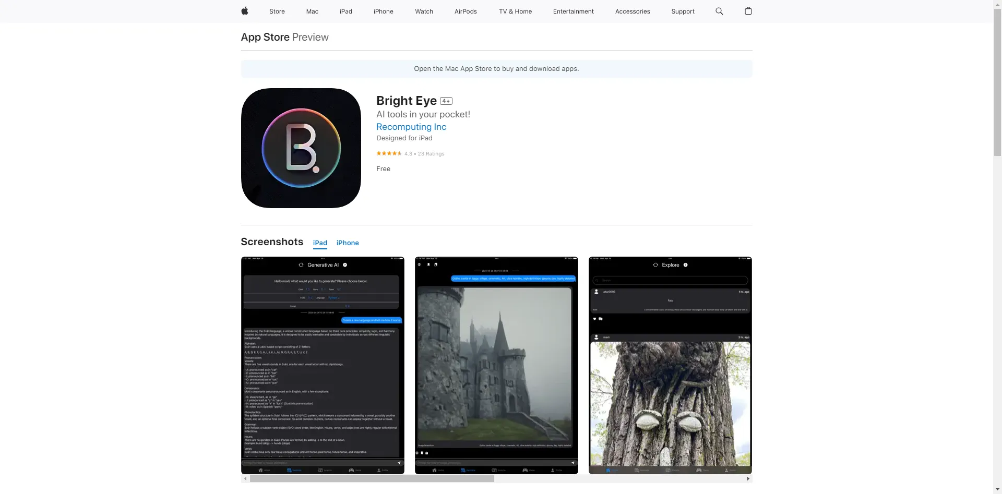Click the 4+ age rating badge
The image size is (1002, 494).
point(446,101)
